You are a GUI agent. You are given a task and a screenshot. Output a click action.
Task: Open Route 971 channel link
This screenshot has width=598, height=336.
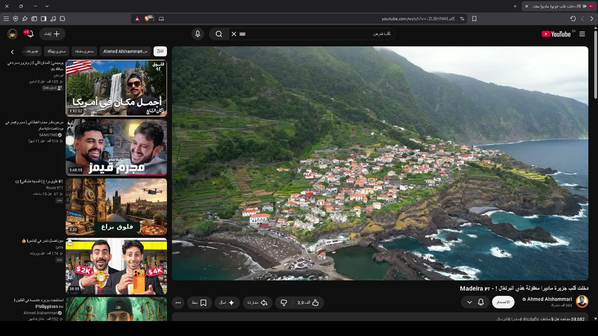pos(54,188)
